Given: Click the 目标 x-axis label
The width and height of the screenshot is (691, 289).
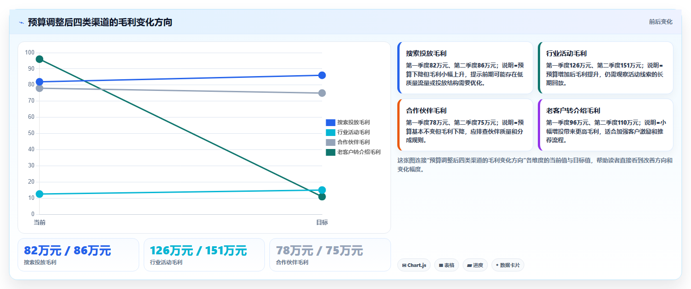Looking at the screenshot, I should click(x=322, y=222).
